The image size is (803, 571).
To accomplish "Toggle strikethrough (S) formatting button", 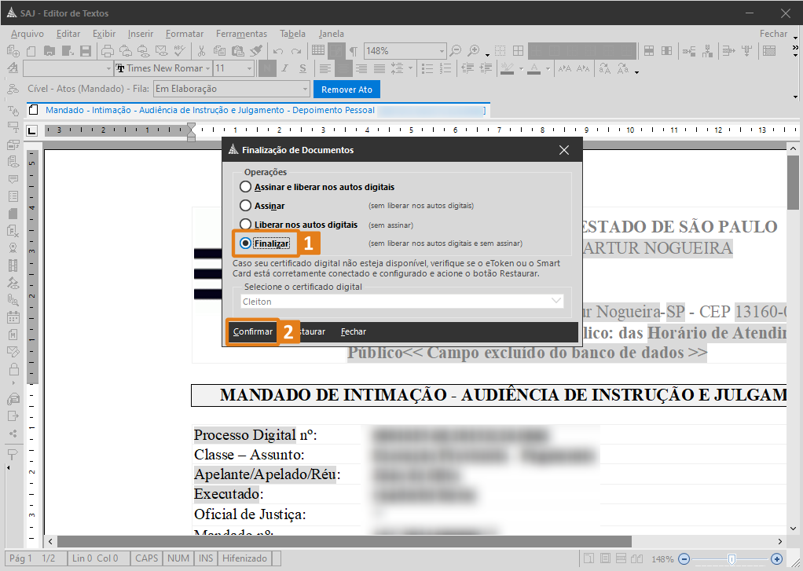I will [302, 68].
